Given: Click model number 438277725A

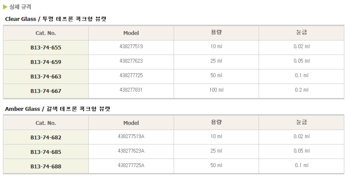Looking at the screenshot, I should [131, 165].
